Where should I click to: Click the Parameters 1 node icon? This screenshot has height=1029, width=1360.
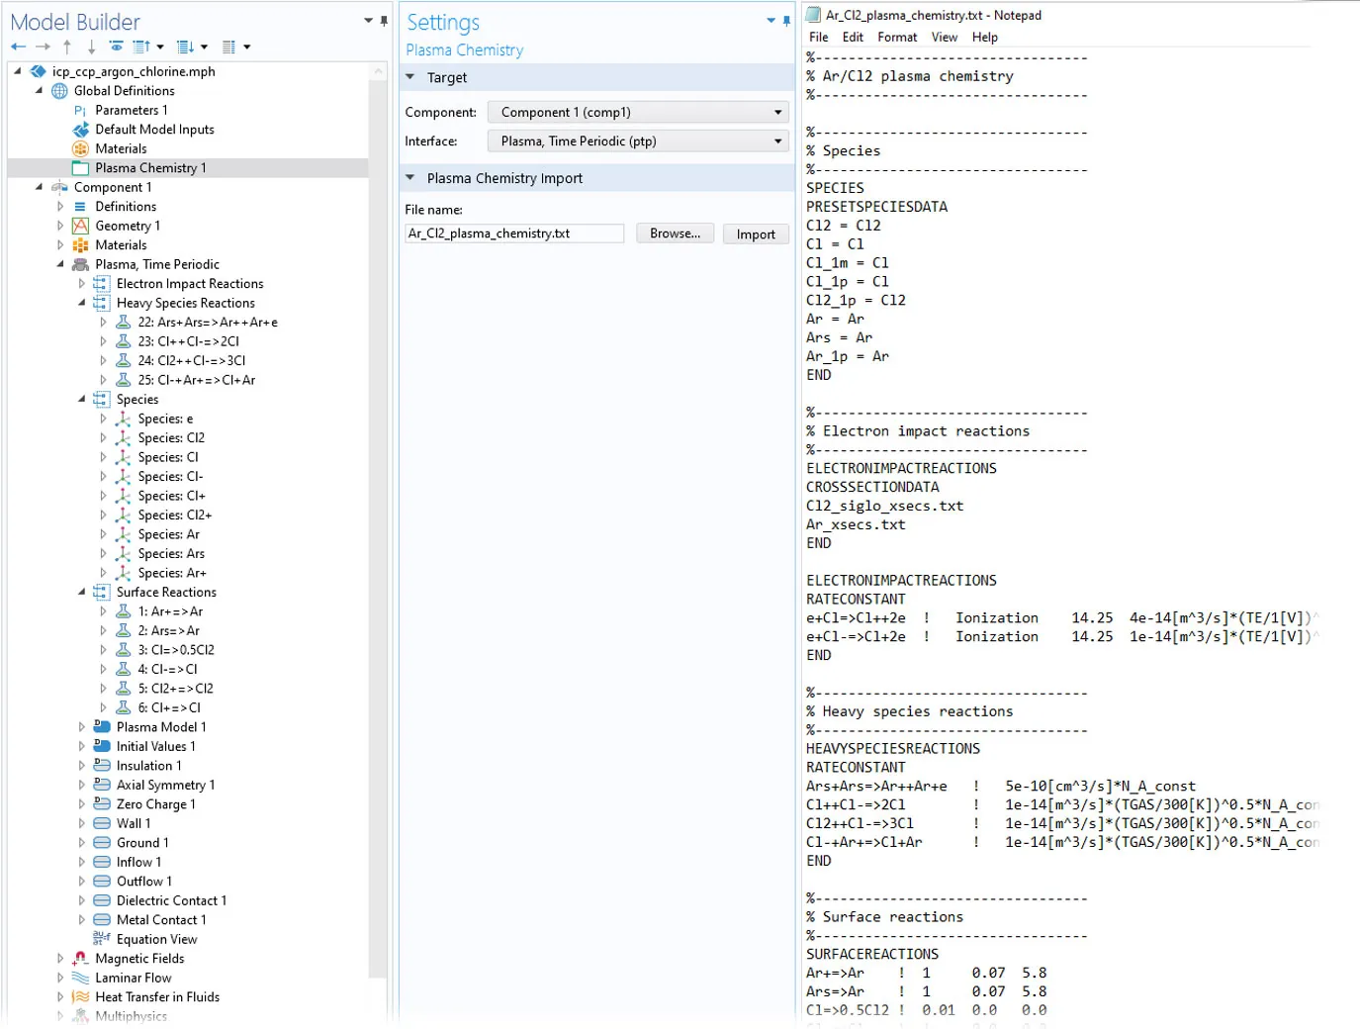[x=80, y=111]
